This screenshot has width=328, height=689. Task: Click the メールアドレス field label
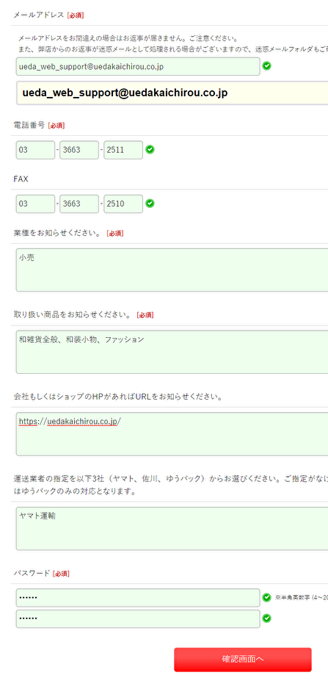(39, 15)
